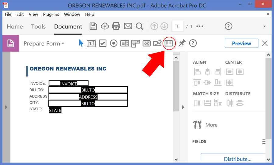Image resolution: width=274 pixels, height=165 pixels.
Task: Select the ADDRESS form field
Action: tap(88, 97)
